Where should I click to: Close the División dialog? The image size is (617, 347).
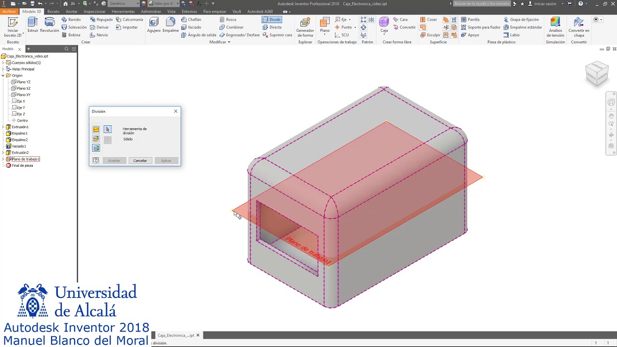(175, 111)
